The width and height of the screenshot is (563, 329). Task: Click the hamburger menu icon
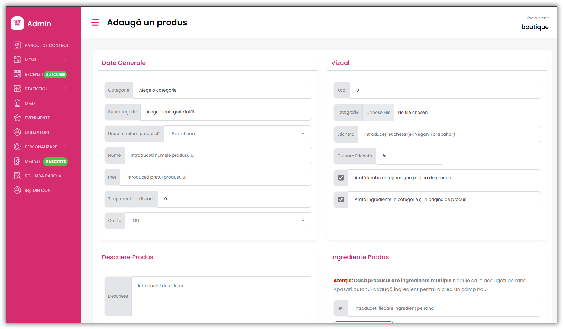click(95, 23)
